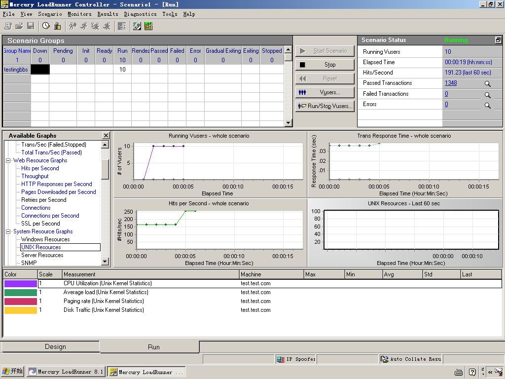Click down arrow of Scenario Groups scrollbar
The image size is (505, 379).
pyautogui.click(x=288, y=123)
